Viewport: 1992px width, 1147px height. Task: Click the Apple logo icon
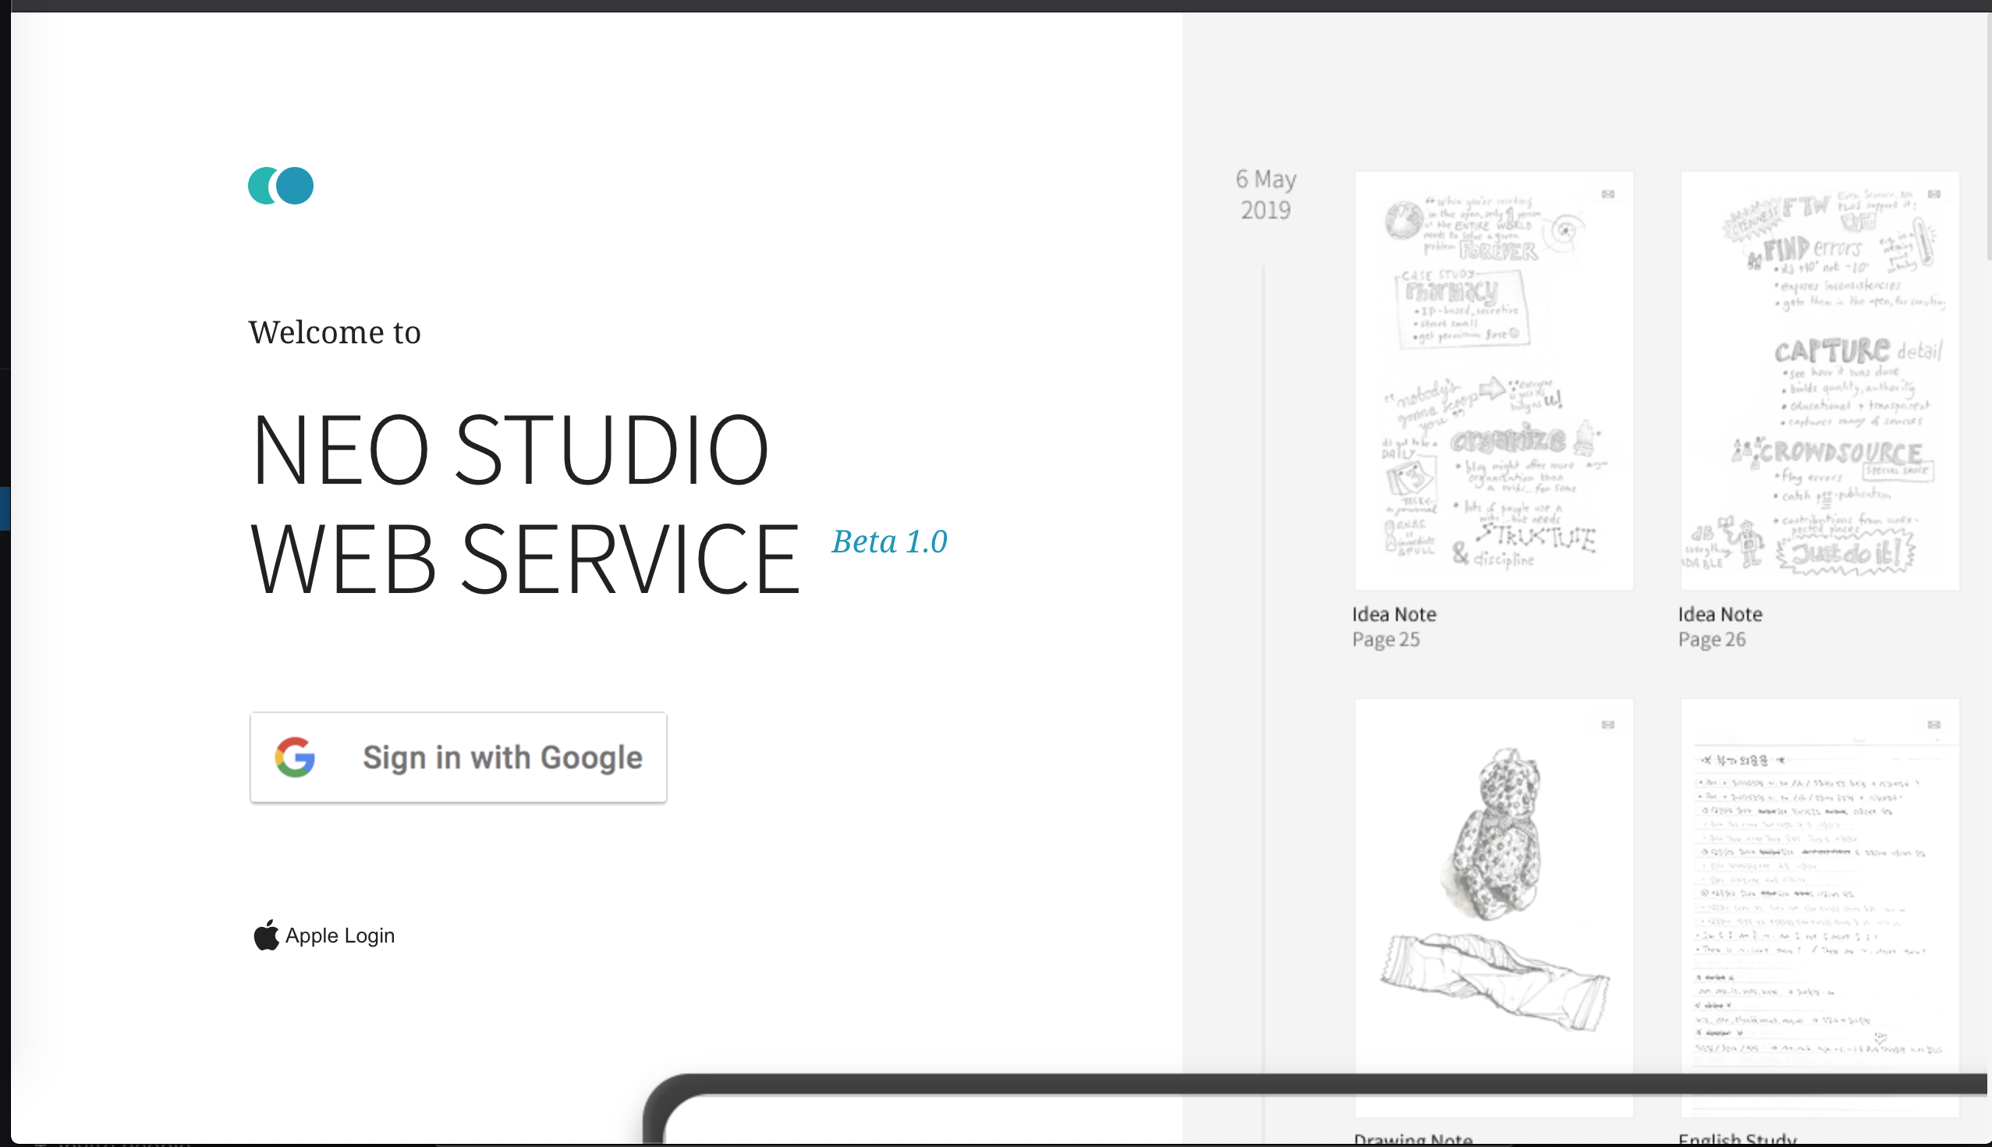(266, 934)
